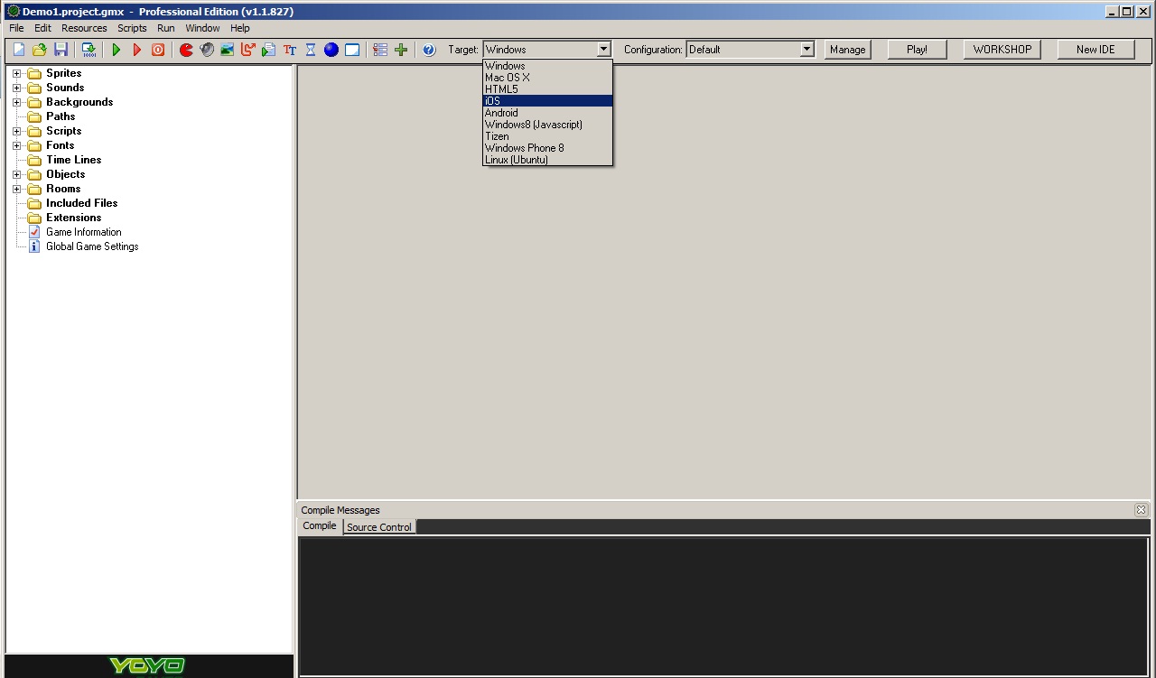Save the project using the floppy icon
The width and height of the screenshot is (1156, 678).
point(61,50)
